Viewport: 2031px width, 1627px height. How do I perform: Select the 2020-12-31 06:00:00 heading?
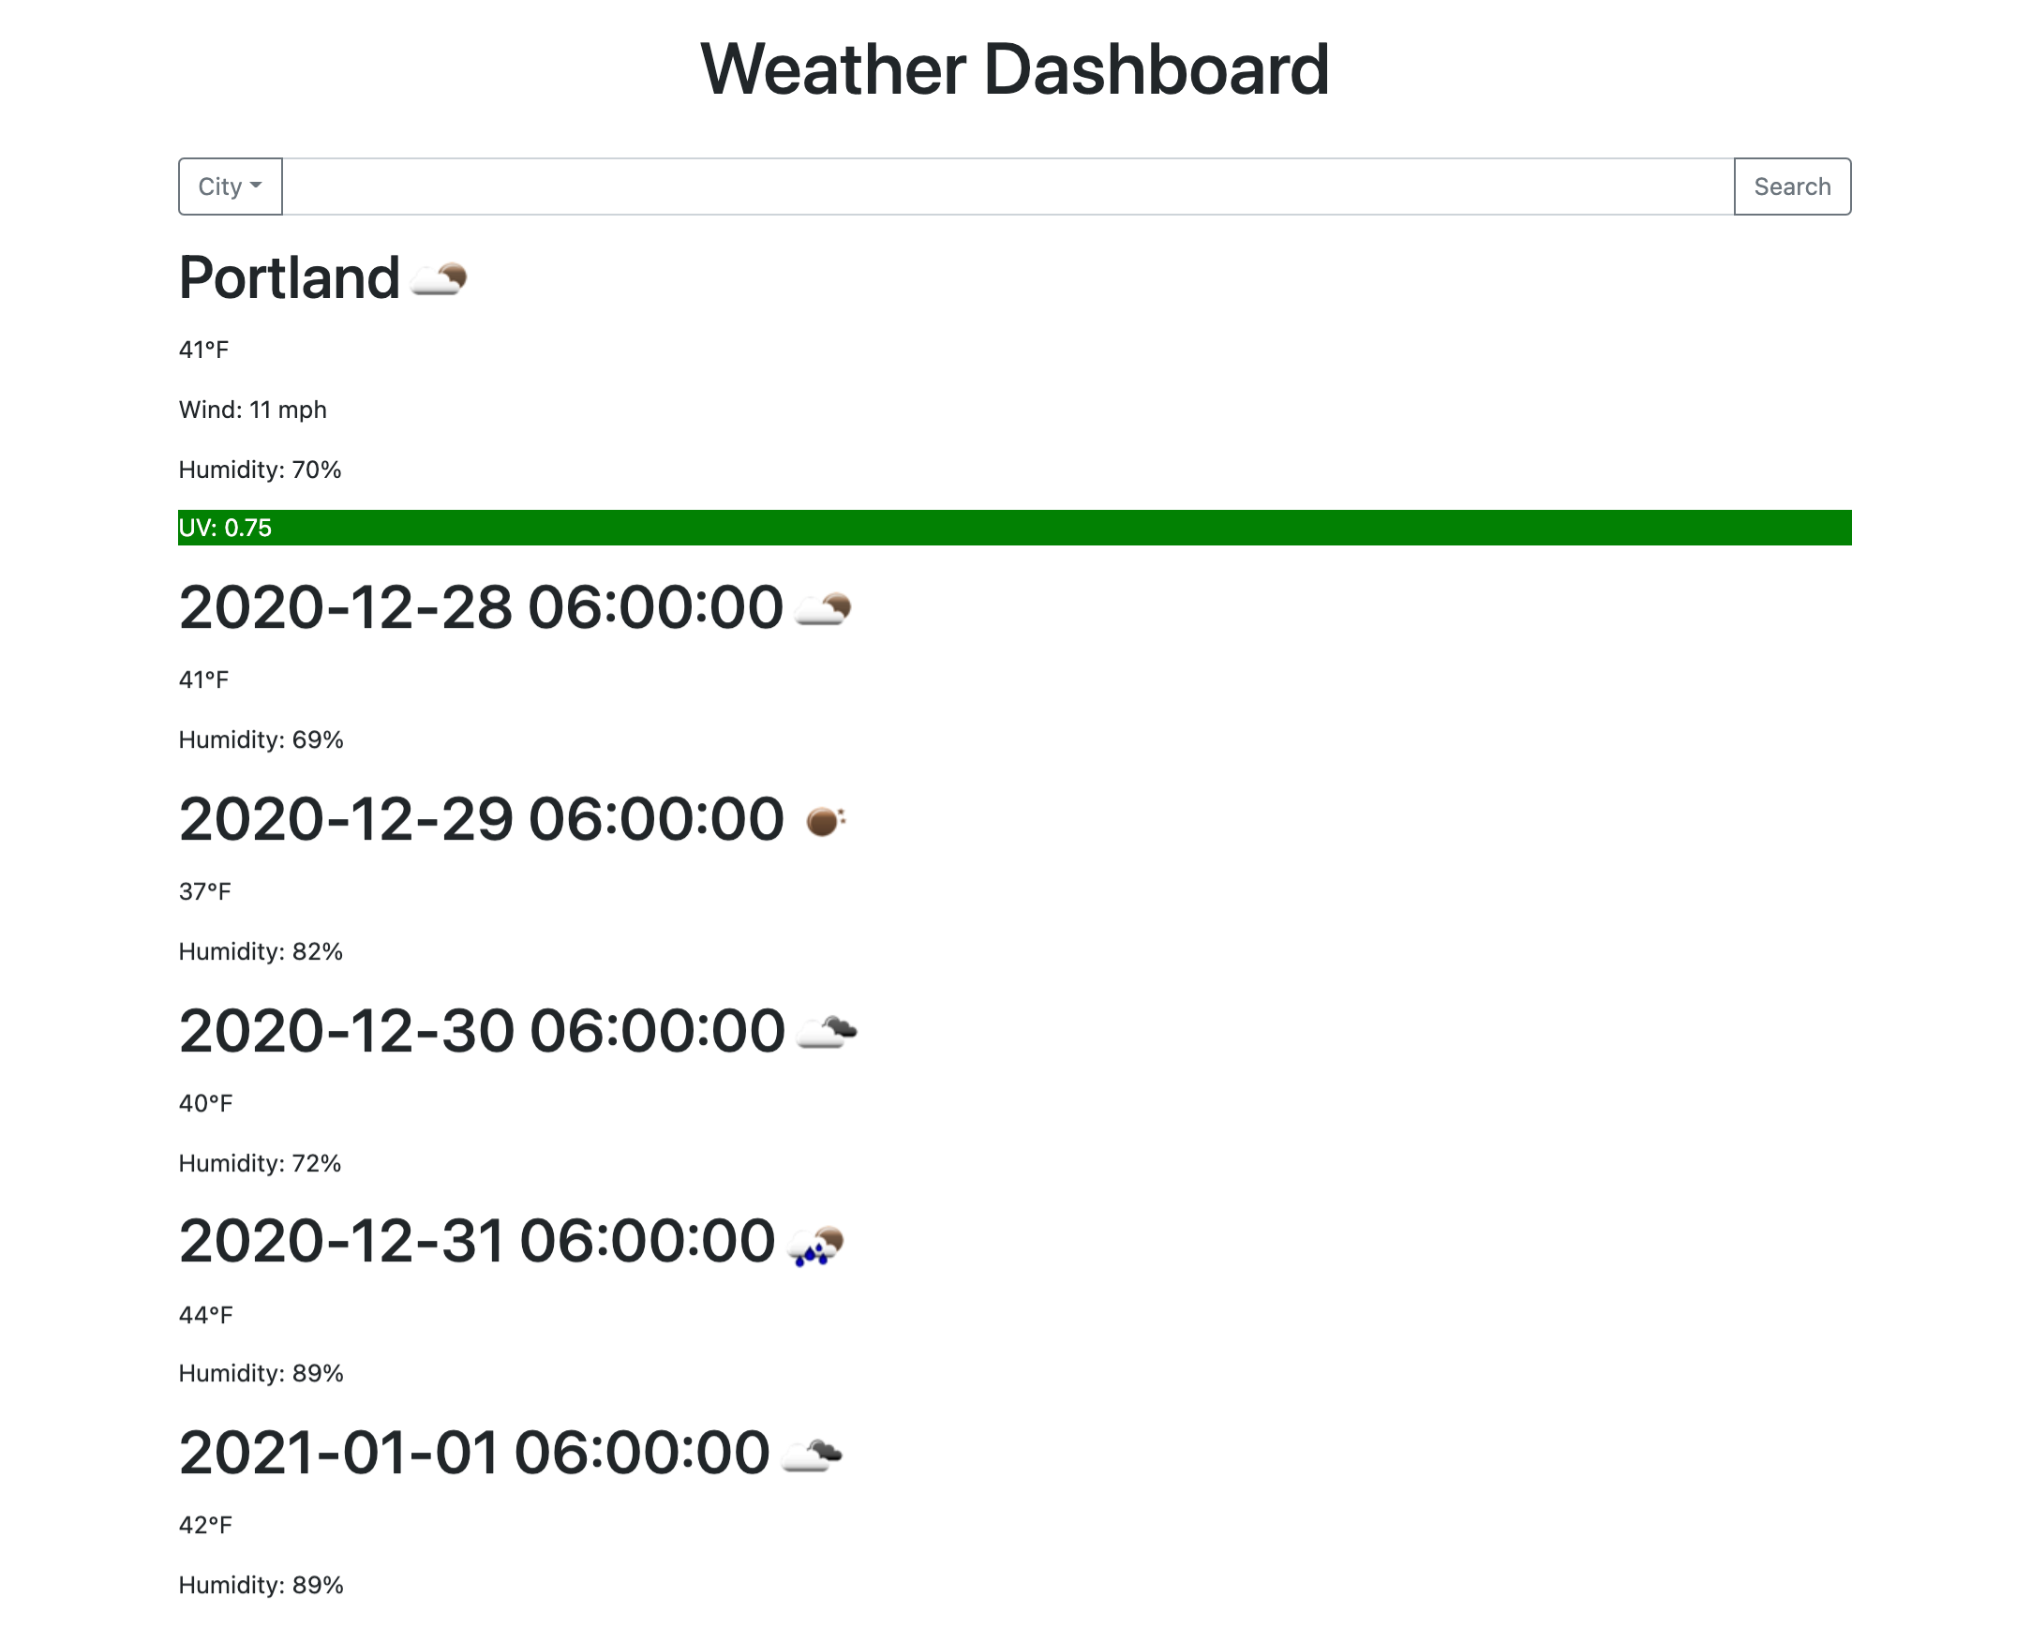pyautogui.click(x=477, y=1242)
